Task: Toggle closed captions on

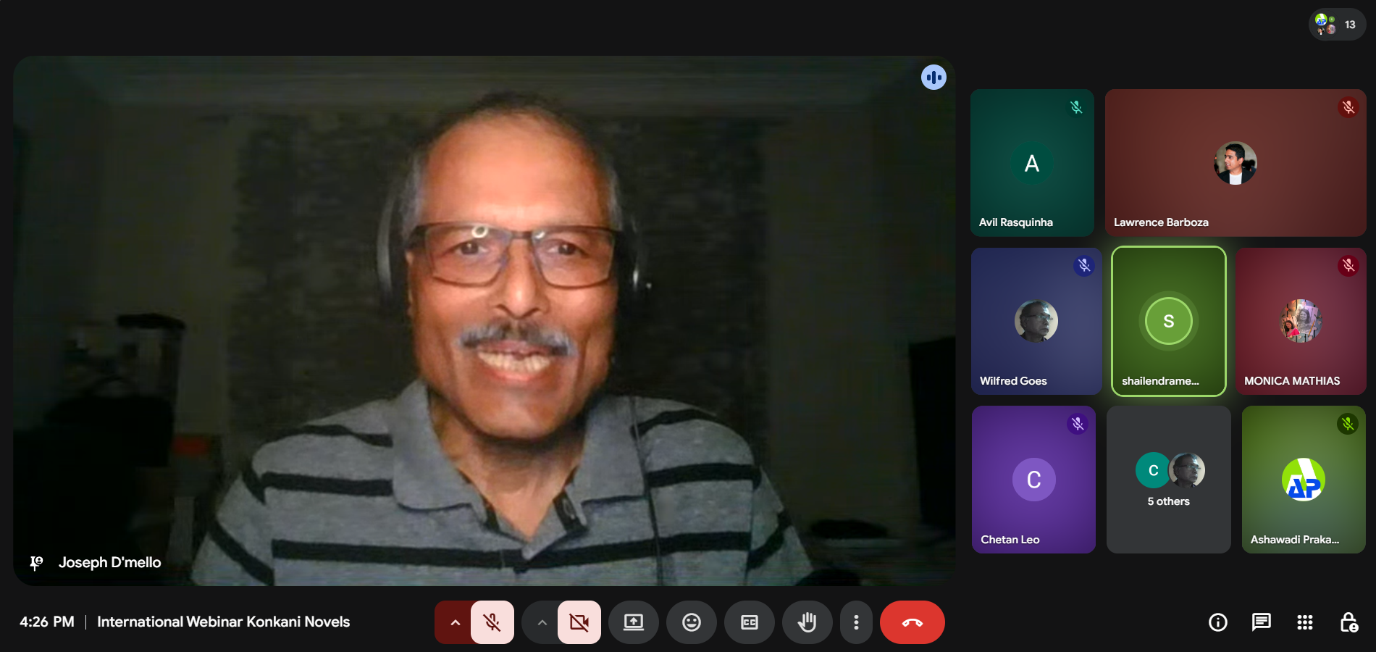Action: click(x=750, y=622)
